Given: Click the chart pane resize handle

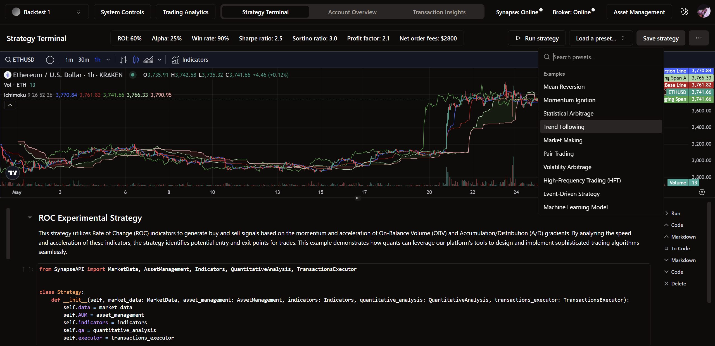Looking at the screenshot, I should click(358, 198).
